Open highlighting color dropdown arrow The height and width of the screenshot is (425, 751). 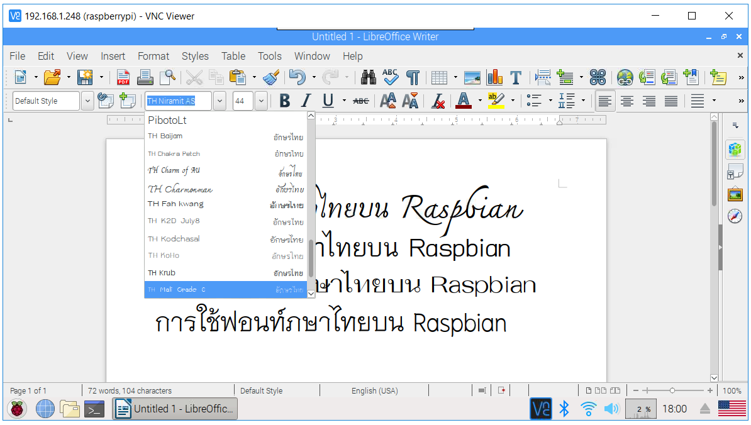click(x=513, y=101)
